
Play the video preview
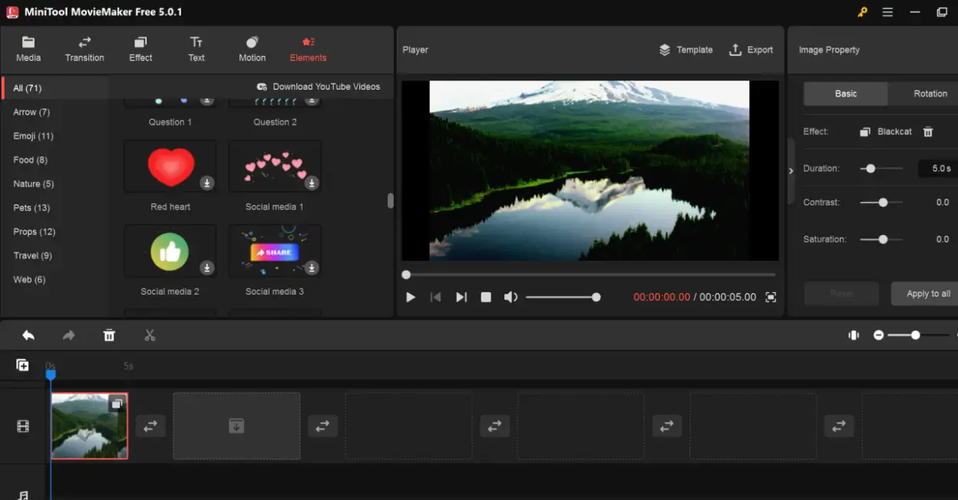click(x=411, y=298)
